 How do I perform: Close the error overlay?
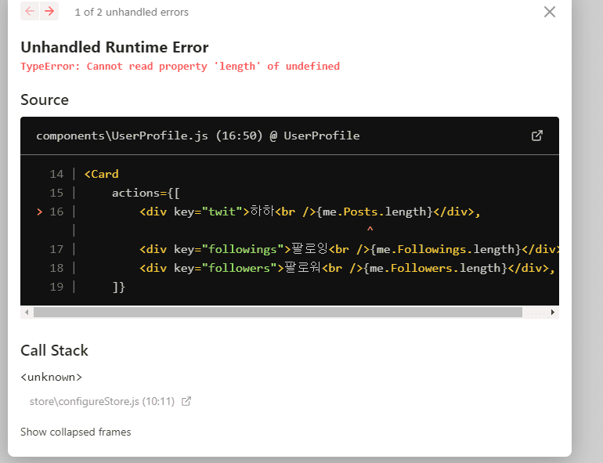(550, 12)
